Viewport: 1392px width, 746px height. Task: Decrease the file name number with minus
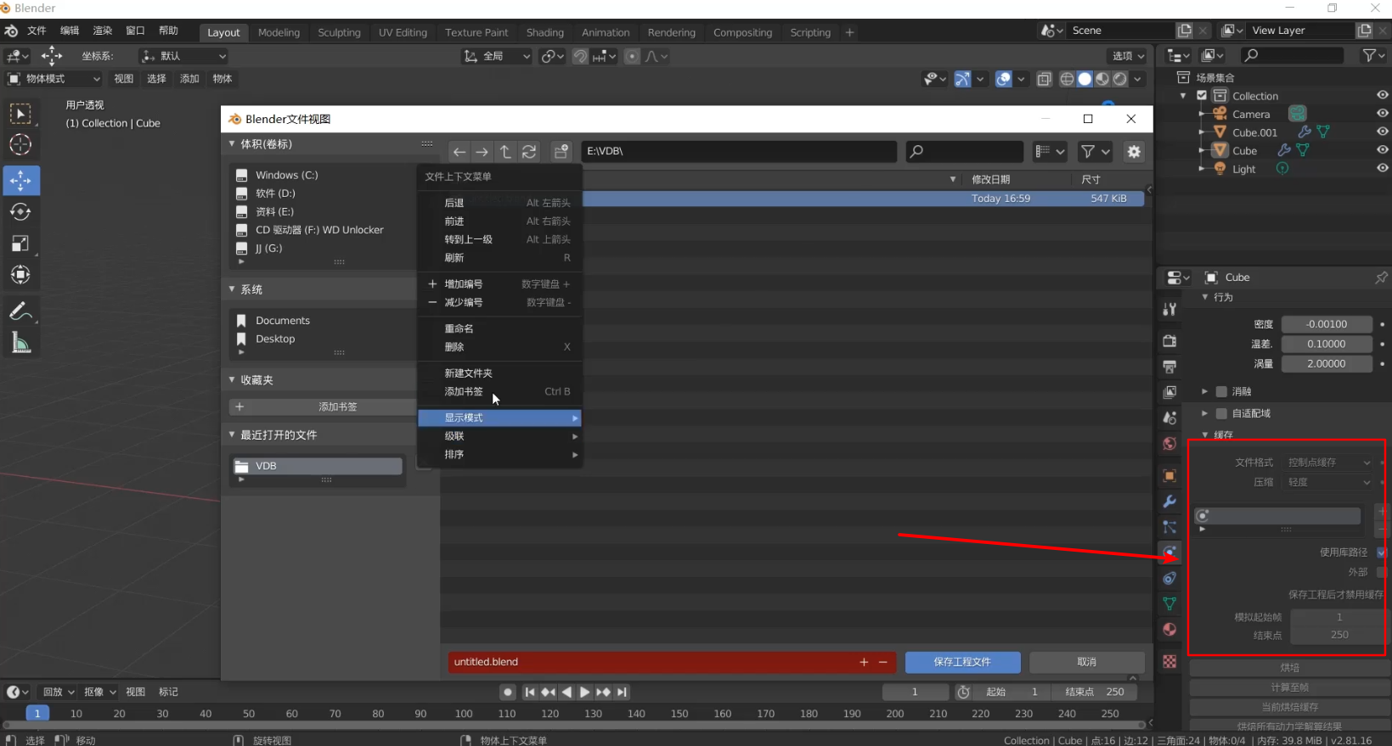point(883,662)
